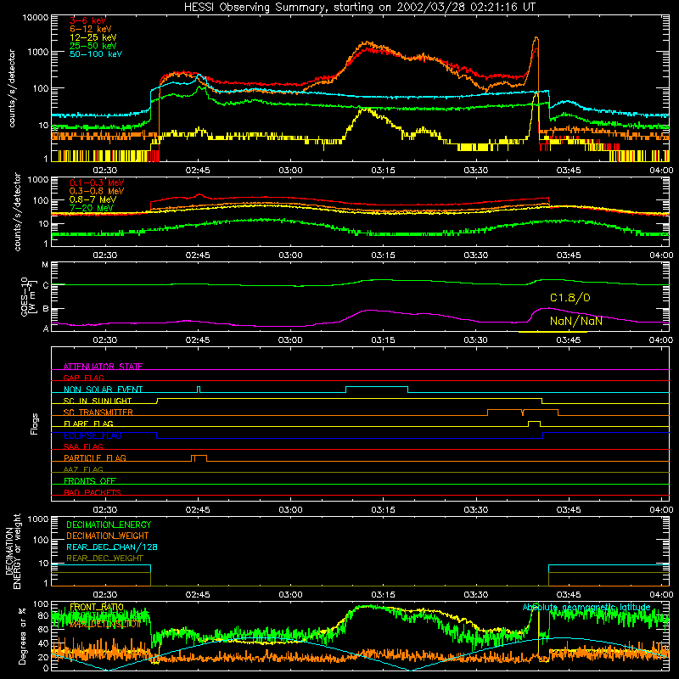Screen dimensions: 679x679
Task: Click the GOES-10 vertical axis title
Action: (x=27, y=296)
